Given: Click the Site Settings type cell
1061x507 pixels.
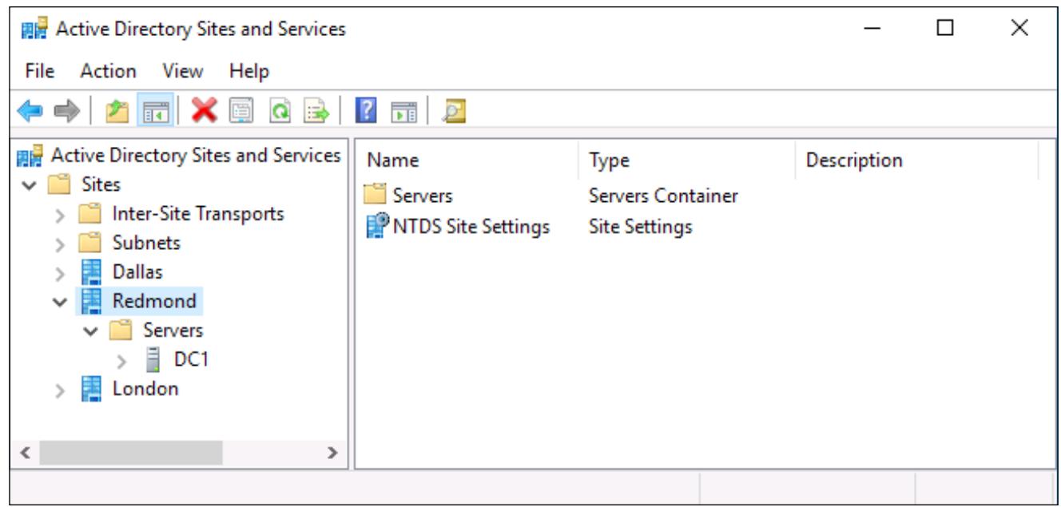Looking at the screenshot, I should point(640,227).
